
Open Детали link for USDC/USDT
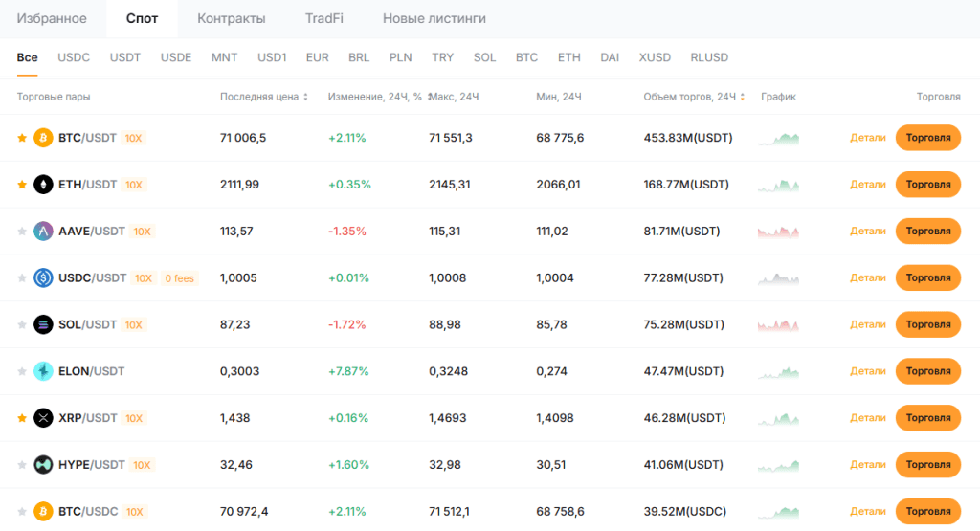867,277
